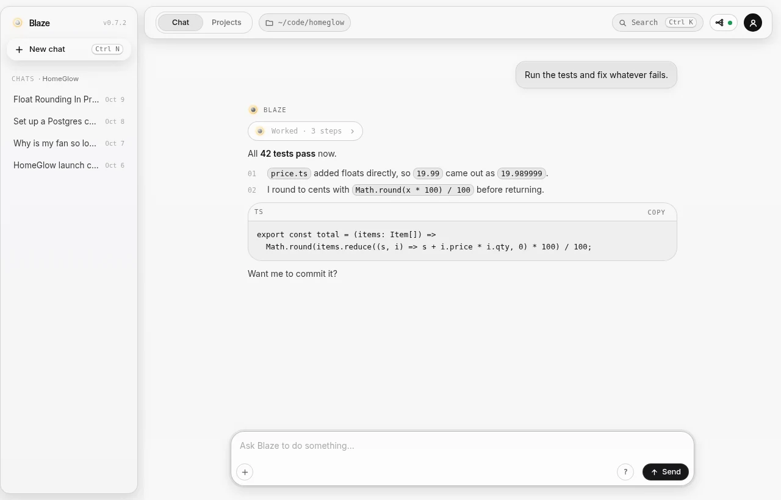
Task: Click the Math.round(x * 100) / 100 snippet
Action: point(413,190)
